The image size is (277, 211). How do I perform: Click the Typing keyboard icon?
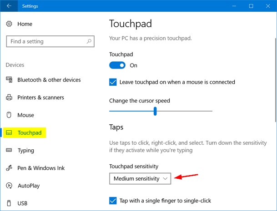9,150
